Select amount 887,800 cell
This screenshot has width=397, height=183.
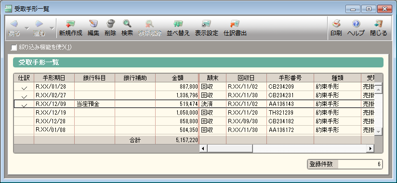[x=177, y=87]
